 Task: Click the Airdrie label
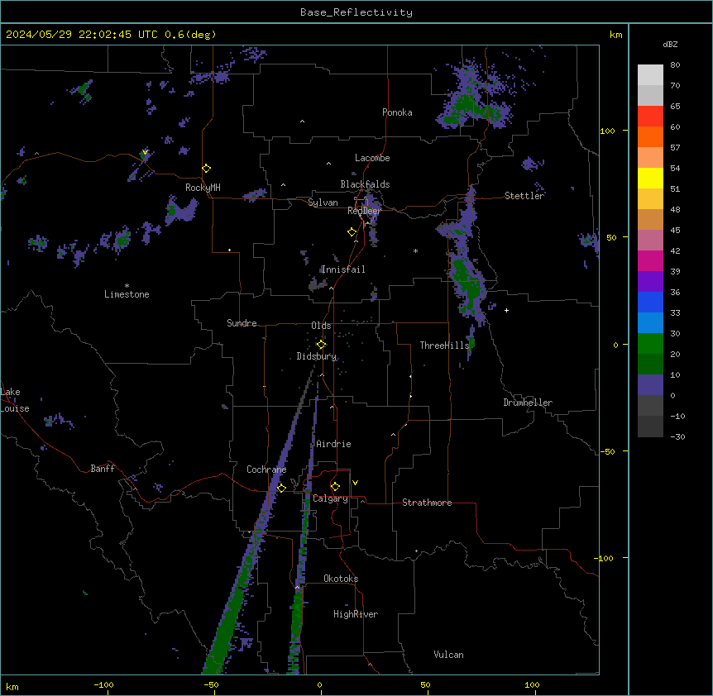click(x=333, y=444)
